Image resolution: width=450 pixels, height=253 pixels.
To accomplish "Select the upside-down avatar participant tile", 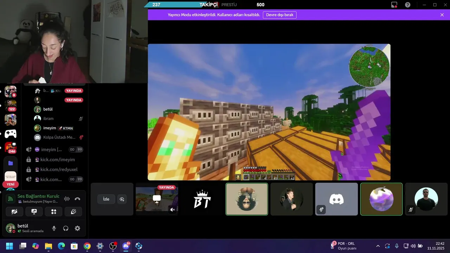I will tap(247, 199).
